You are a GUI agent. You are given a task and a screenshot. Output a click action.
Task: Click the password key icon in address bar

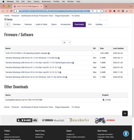[x=93, y=11]
